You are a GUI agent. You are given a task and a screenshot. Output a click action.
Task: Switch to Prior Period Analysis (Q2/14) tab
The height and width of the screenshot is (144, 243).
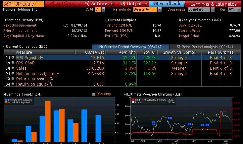(x=205, y=47)
